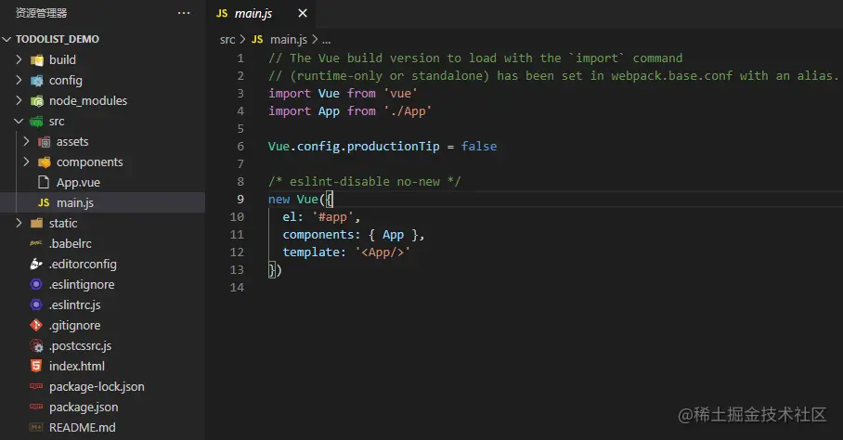
Task: Click the 'template:' property on line 12
Action: (315, 252)
